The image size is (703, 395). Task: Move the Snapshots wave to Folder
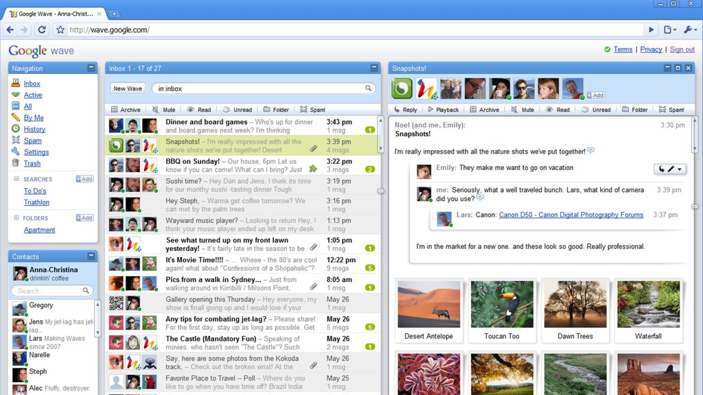(634, 110)
